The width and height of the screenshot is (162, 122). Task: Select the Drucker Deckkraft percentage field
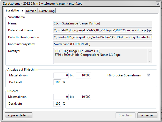coord(57,104)
